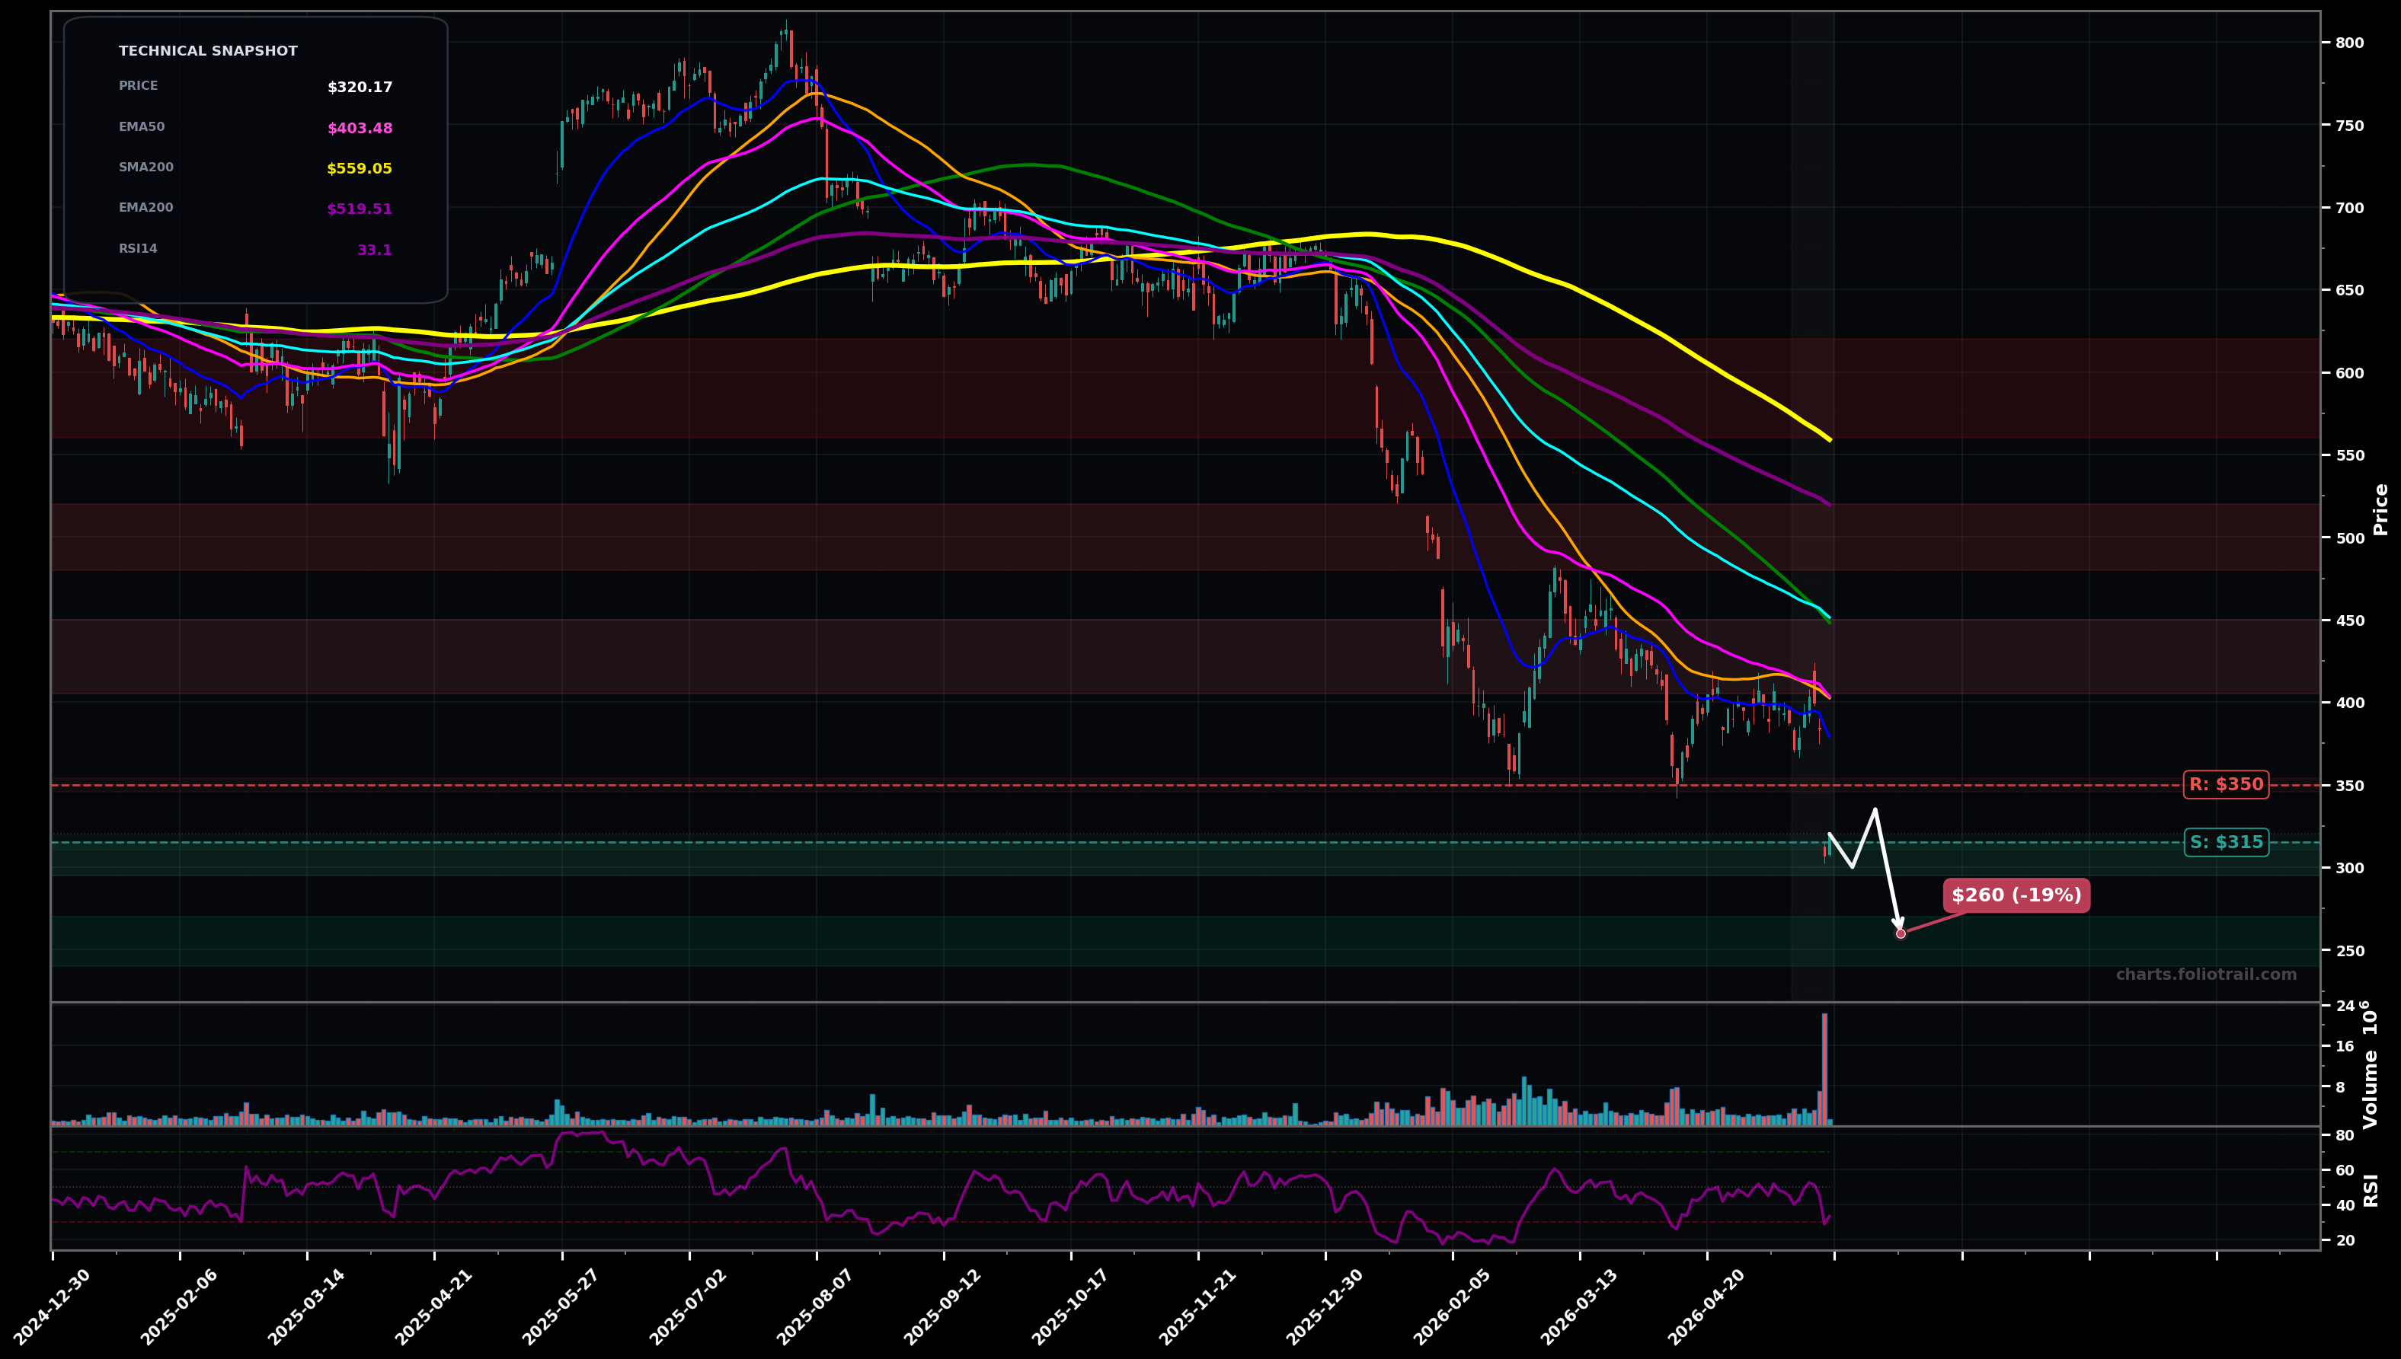Click the TECHNICAL SNAPSHOT heading
Image resolution: width=2401 pixels, height=1359 pixels.
click(x=207, y=51)
